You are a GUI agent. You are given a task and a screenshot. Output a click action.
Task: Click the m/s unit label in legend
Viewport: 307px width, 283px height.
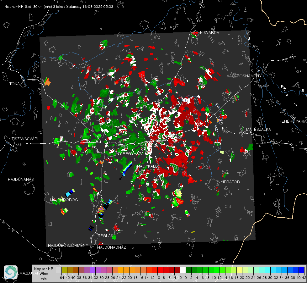click(x=44, y=279)
